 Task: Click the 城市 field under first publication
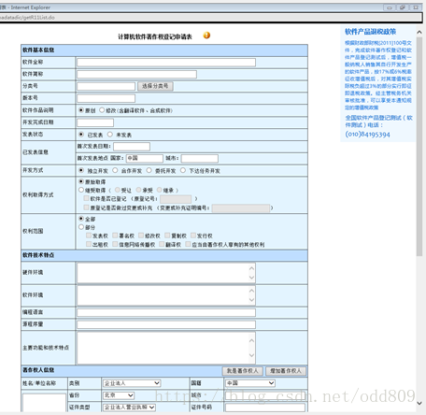200,158
